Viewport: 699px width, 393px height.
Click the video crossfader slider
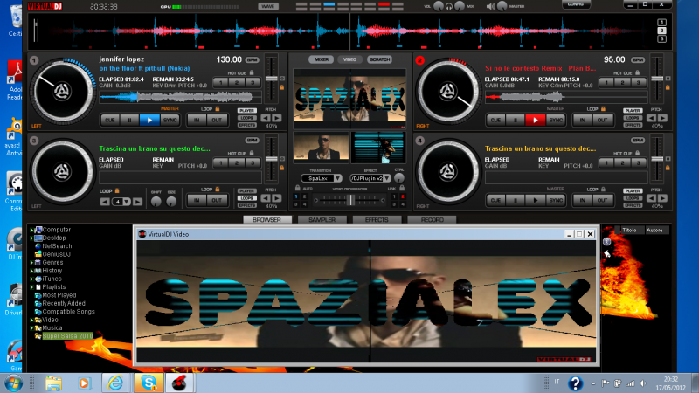click(349, 200)
